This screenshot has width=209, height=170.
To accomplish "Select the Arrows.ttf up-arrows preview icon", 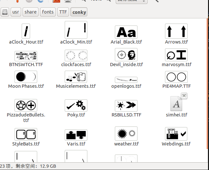I will tap(176, 31).
